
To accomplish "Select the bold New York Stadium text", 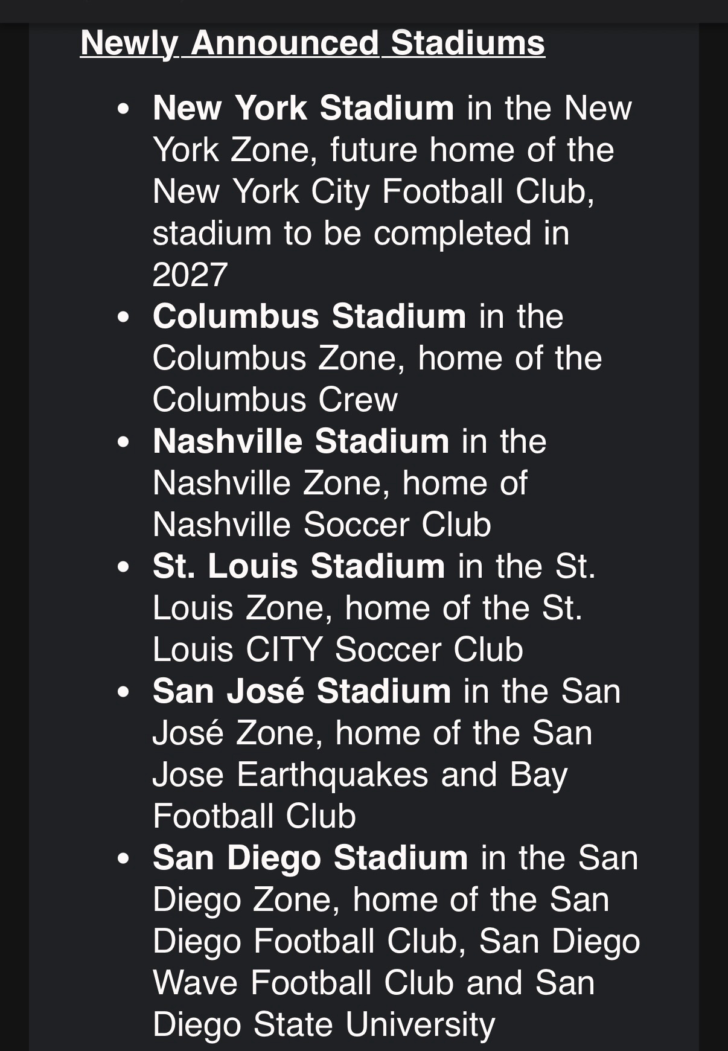I will pyautogui.click(x=303, y=108).
